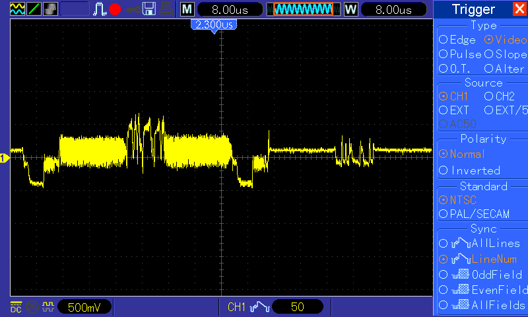
Task: Click the key lock icon
Action: (x=133, y=9)
